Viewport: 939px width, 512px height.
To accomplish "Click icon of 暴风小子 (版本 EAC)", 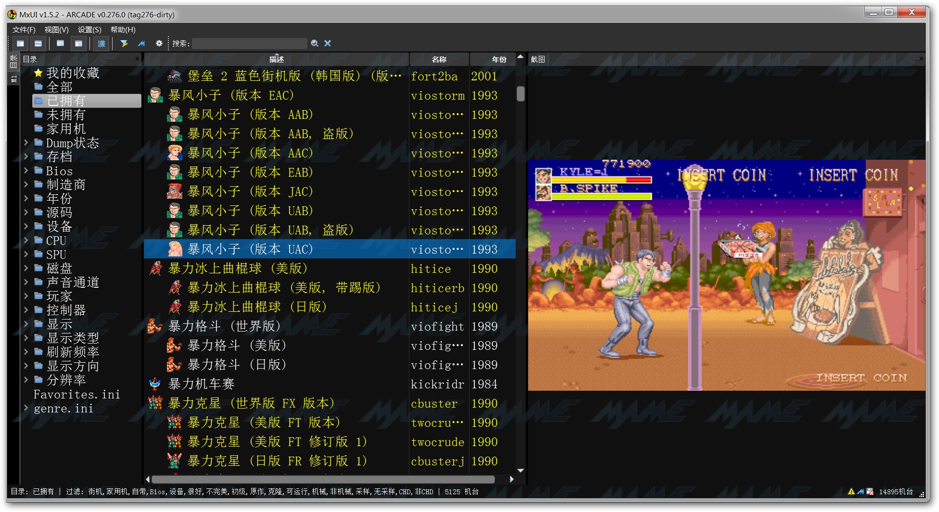I will [x=155, y=95].
